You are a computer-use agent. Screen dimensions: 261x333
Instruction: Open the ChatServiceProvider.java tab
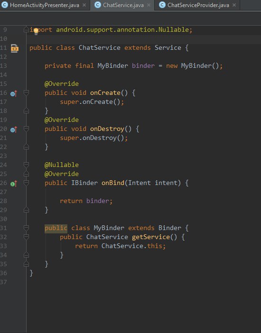coord(198,5)
